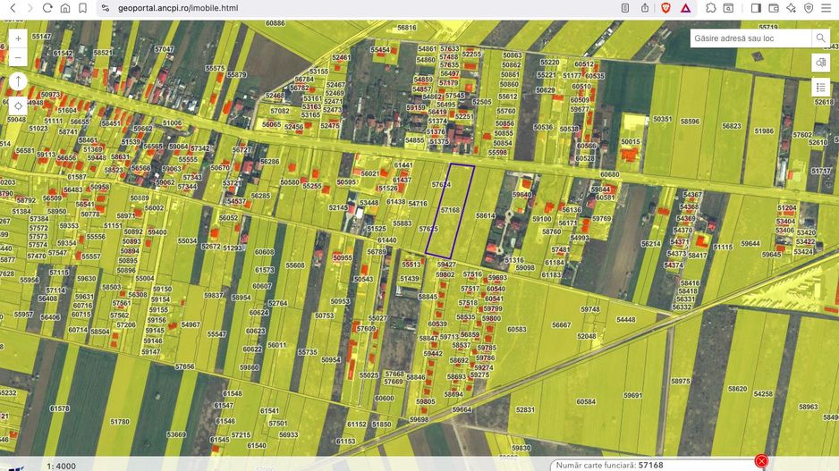Select parcel labeled 58620
Screen dimensions: 839x471
point(737,389)
